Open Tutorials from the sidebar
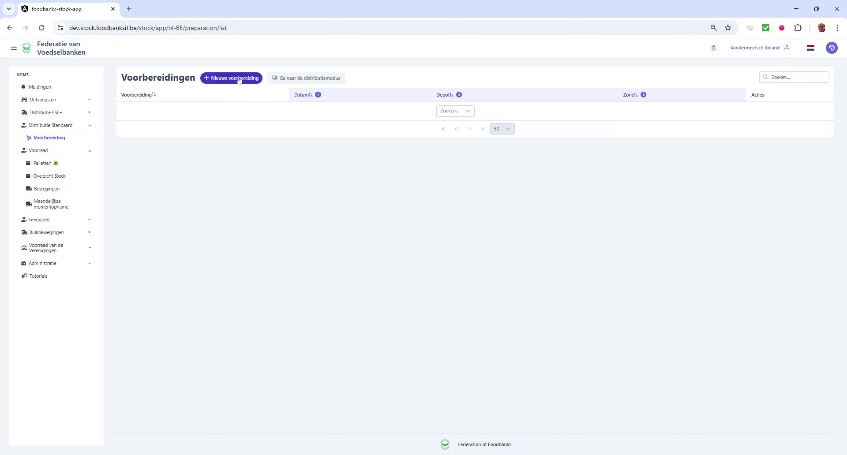This screenshot has height=455, width=847. pos(38,276)
